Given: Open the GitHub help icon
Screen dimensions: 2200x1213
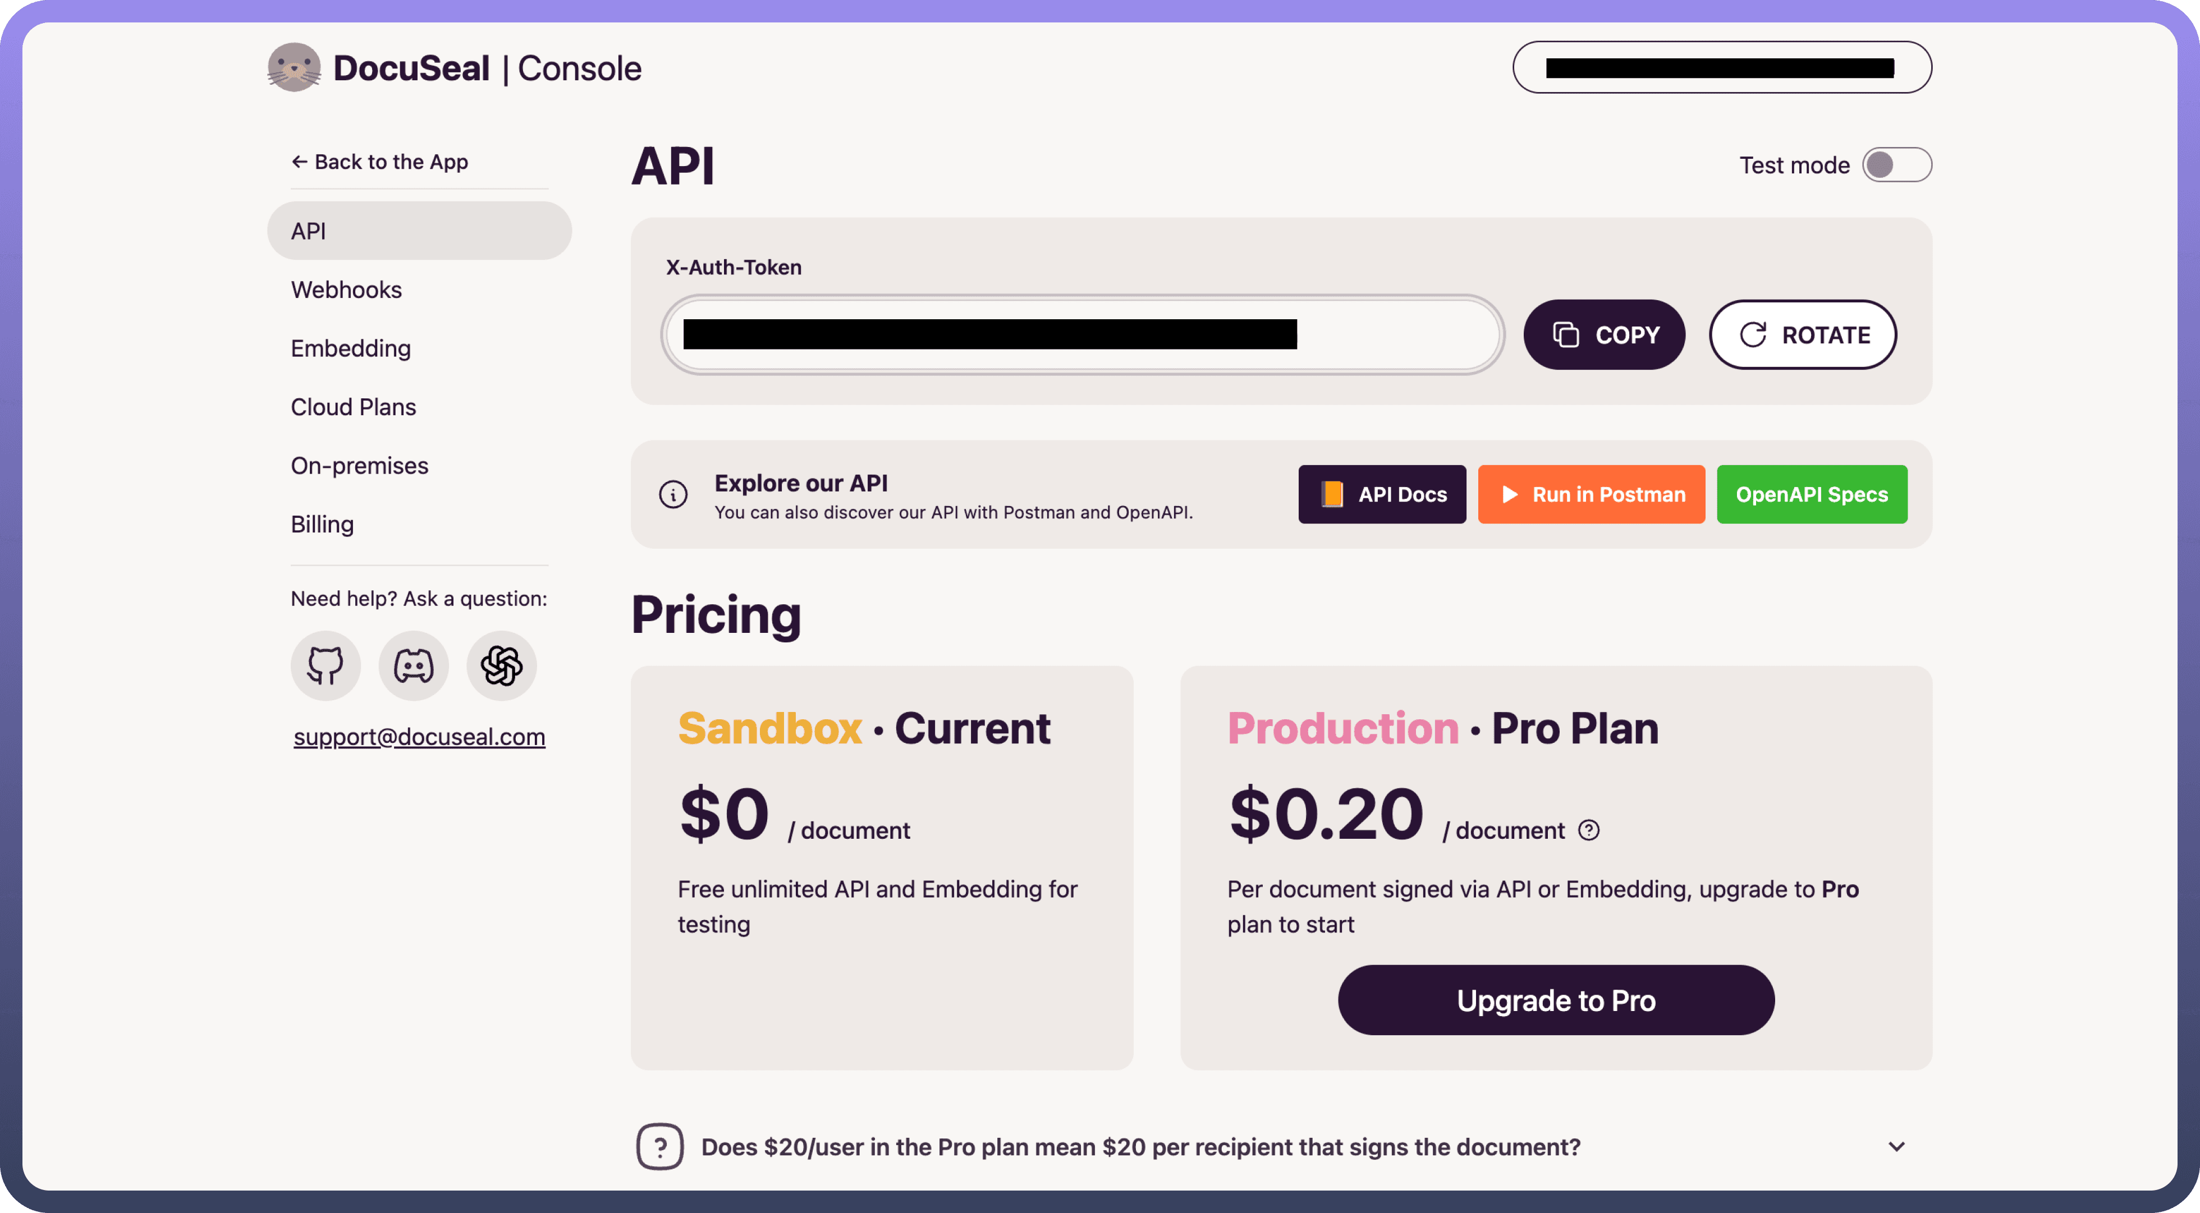Looking at the screenshot, I should tap(326, 665).
